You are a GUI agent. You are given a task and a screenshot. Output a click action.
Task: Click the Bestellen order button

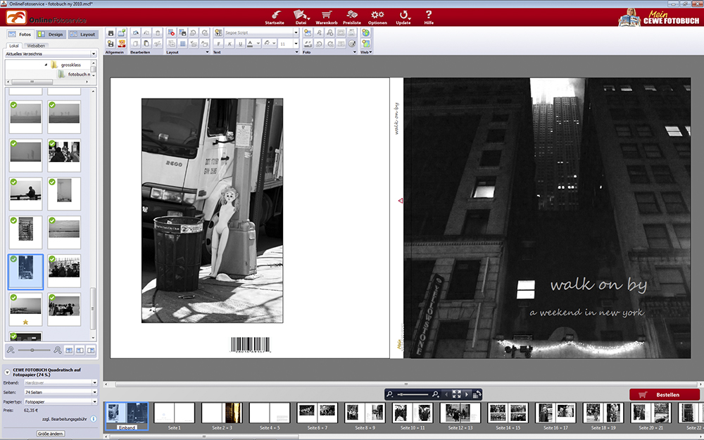(x=664, y=395)
